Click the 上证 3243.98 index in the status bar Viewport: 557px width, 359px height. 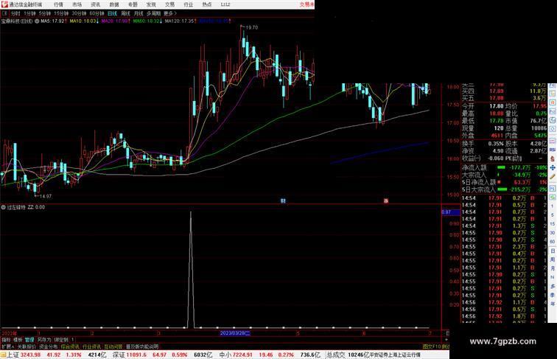coord(24,355)
